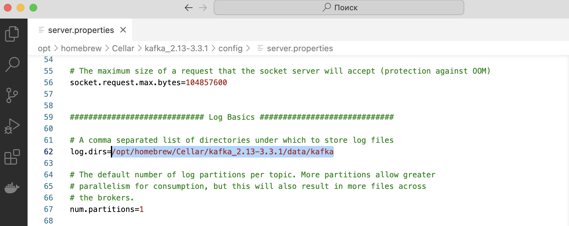This screenshot has height=226, width=569.
Task: Close the server.properties tab
Action: click(x=123, y=30)
